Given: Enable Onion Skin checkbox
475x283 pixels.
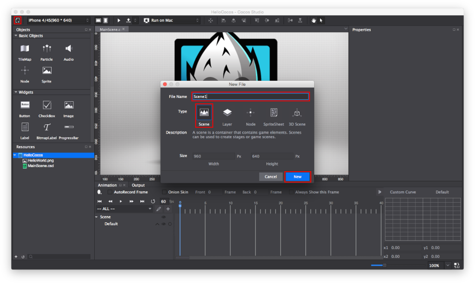Looking at the screenshot, I should point(164,192).
